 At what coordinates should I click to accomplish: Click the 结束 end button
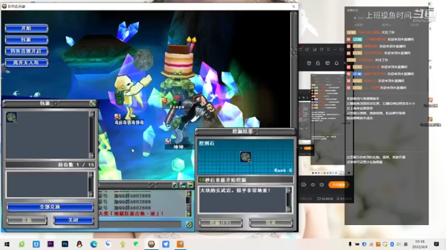pyautogui.click(x=271, y=223)
